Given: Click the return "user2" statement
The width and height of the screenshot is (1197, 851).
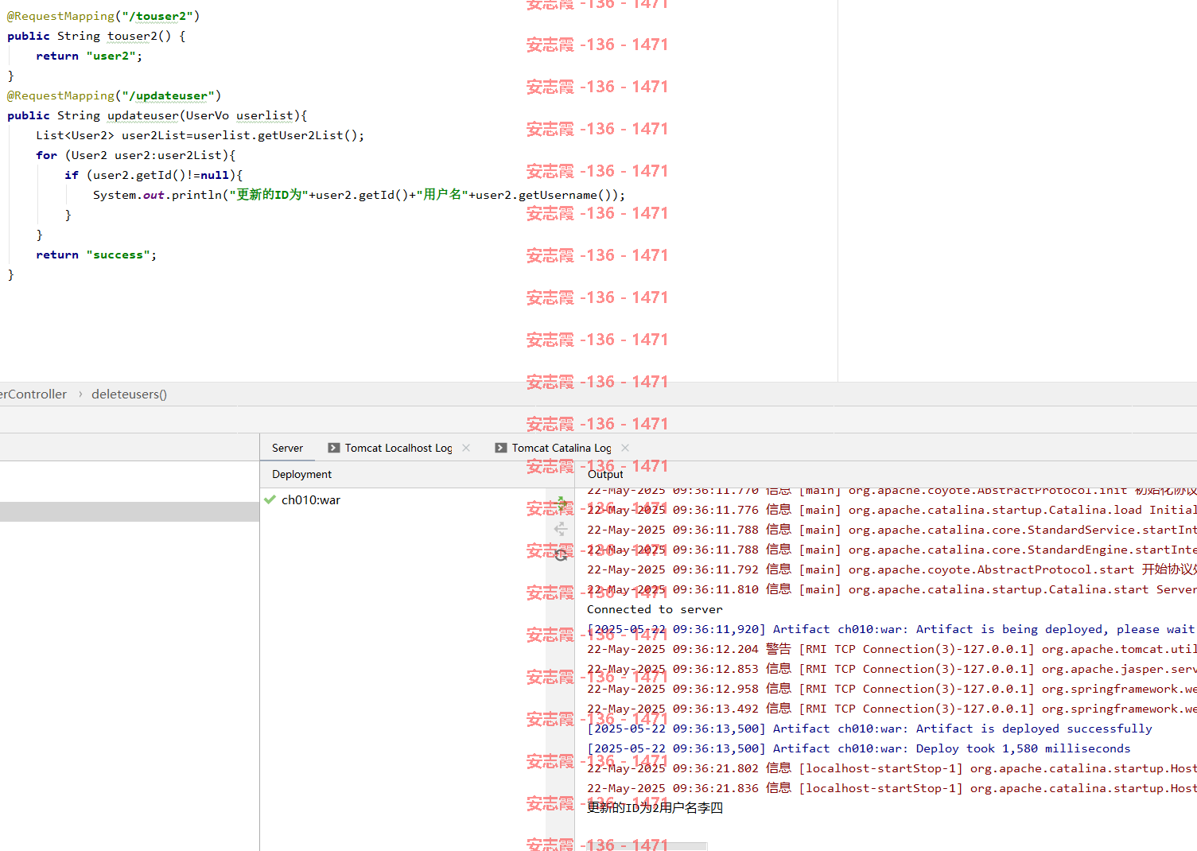Looking at the screenshot, I should (x=89, y=56).
